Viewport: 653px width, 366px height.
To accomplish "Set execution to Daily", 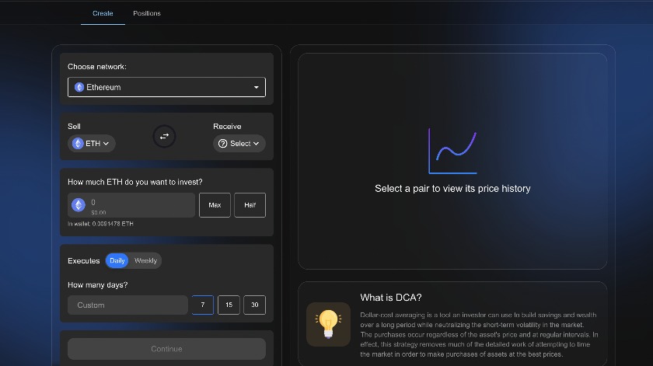I will (117, 260).
